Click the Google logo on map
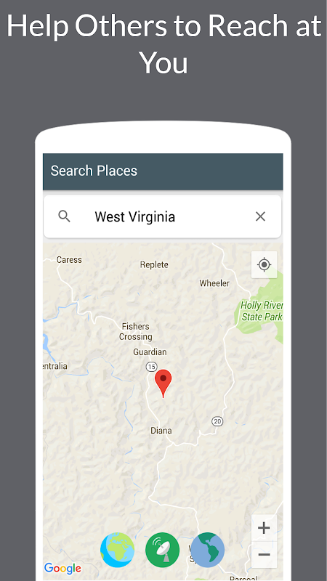327x581 pixels. (x=62, y=568)
